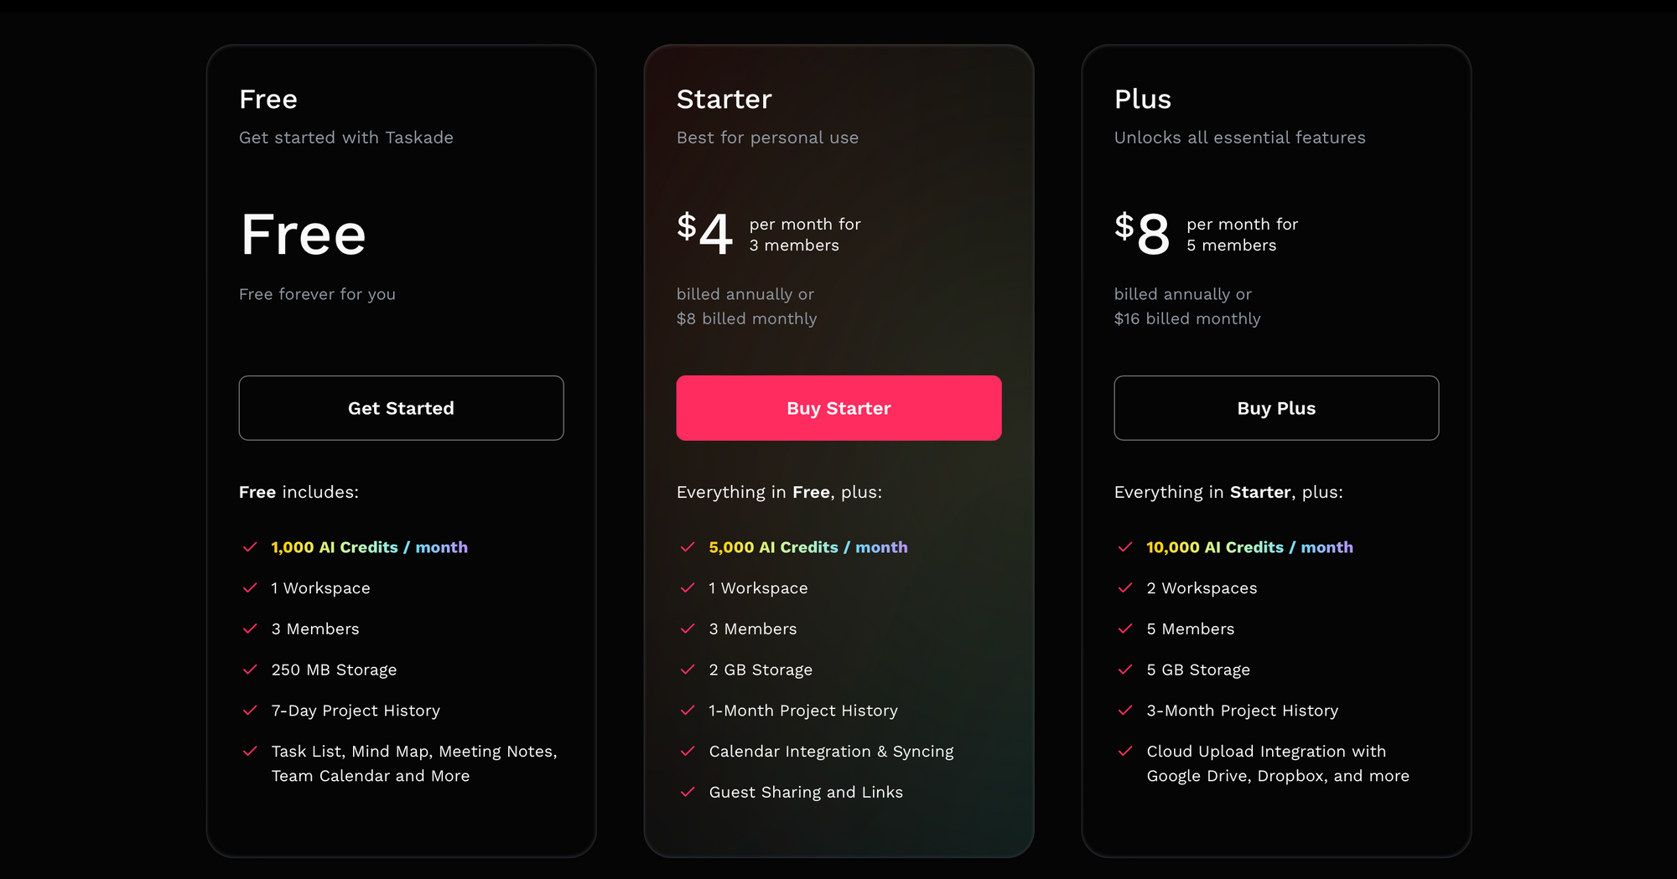Screen dimensions: 1677x879
Task: Select the 10,000 AI Credits / month text
Action: click(x=1249, y=547)
